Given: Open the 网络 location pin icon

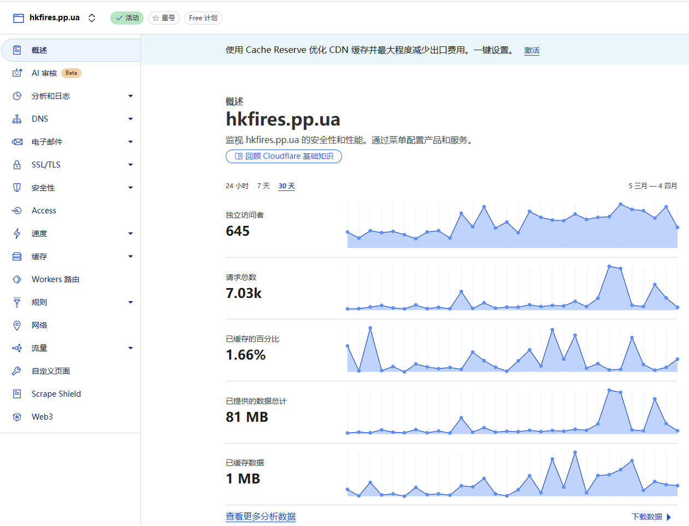Looking at the screenshot, I should 17,325.
